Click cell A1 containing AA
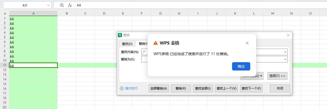327x109 pixels. tap(33, 18)
